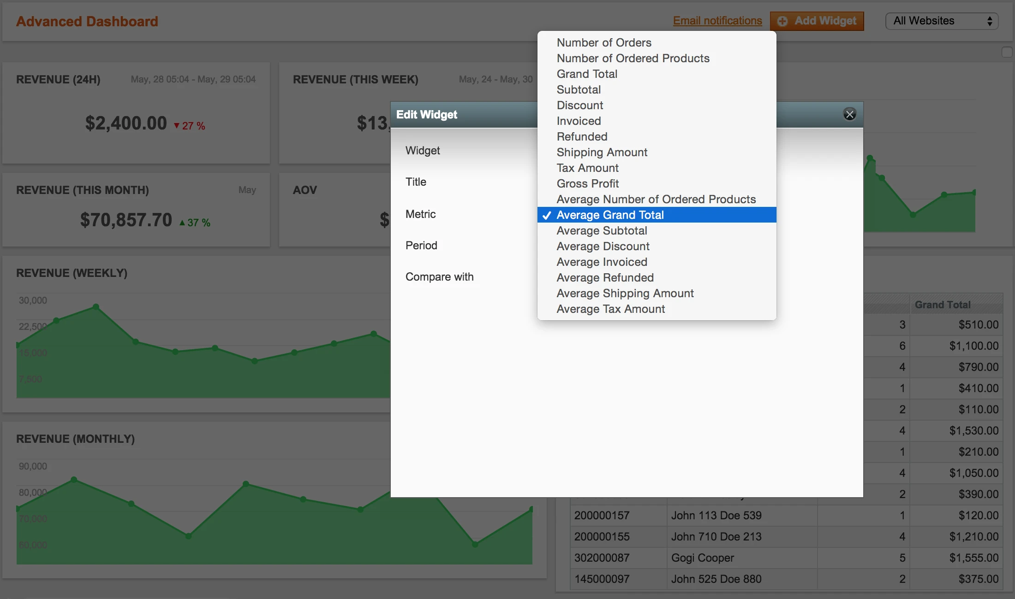Select Number of Orders metric
Screen dimensions: 1015x599
pyautogui.click(x=603, y=42)
